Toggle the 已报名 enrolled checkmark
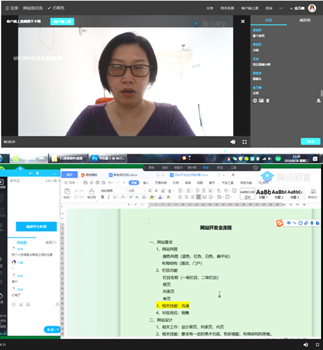This screenshot has width=323, height=350. pyautogui.click(x=56, y=8)
